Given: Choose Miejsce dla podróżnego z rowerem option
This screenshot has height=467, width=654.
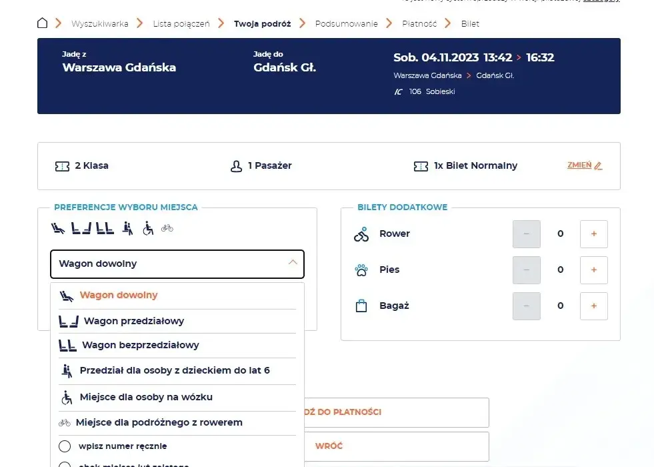Looking at the screenshot, I should point(177,423).
